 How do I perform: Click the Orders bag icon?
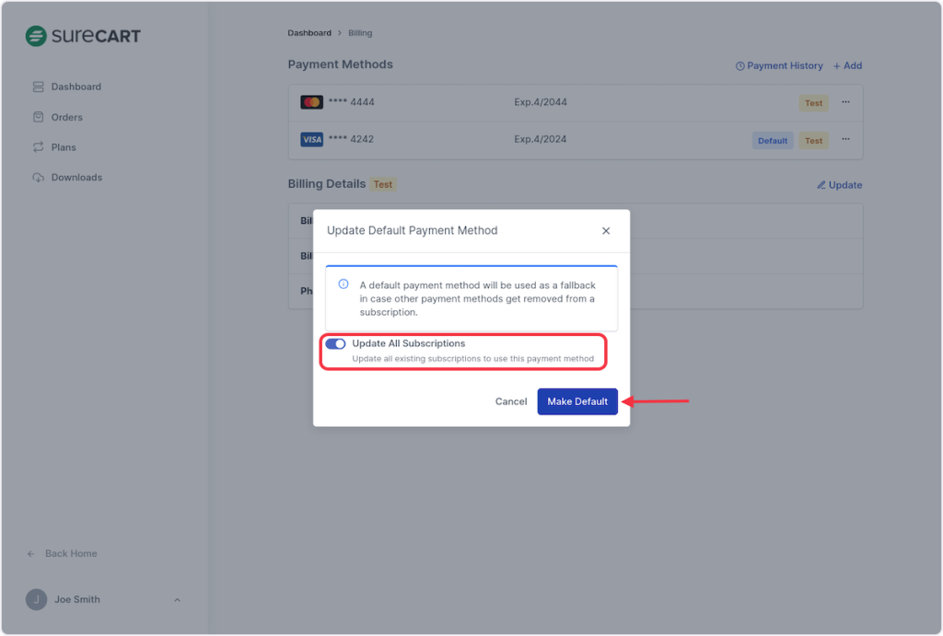pyautogui.click(x=38, y=117)
